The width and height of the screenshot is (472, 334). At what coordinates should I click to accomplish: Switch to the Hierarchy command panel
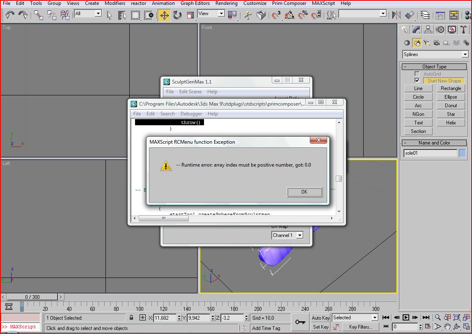point(428,29)
